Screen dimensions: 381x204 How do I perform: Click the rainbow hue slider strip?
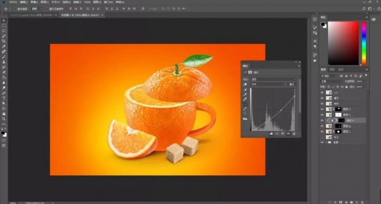[364, 43]
